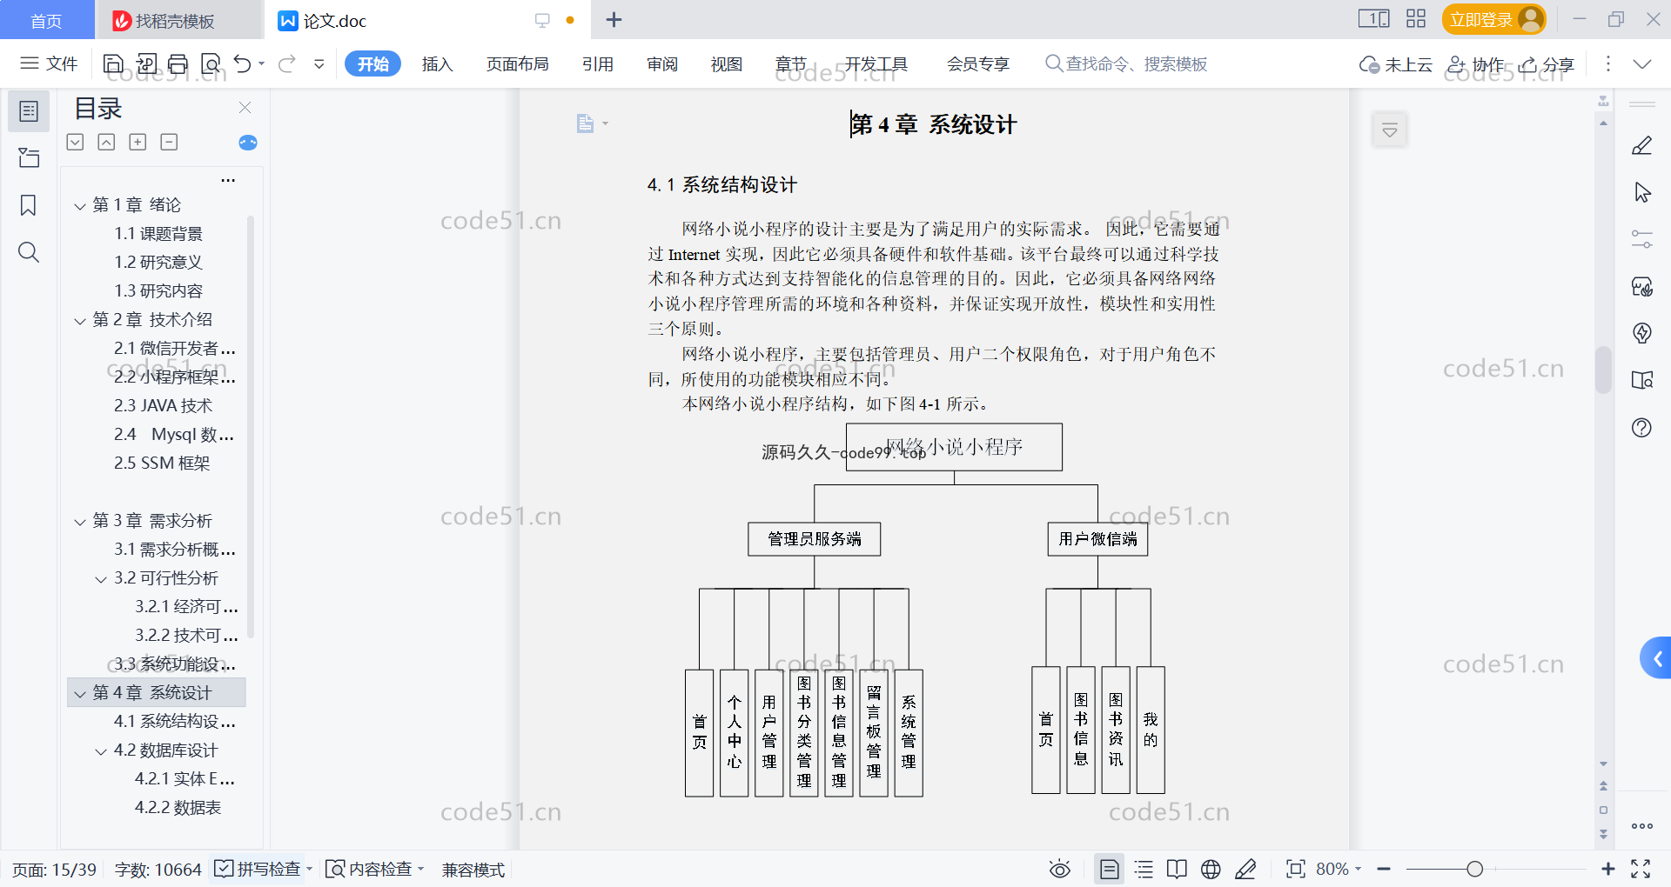1671x887 pixels.
Task: Click the zoom slider handle
Action: (x=1474, y=869)
